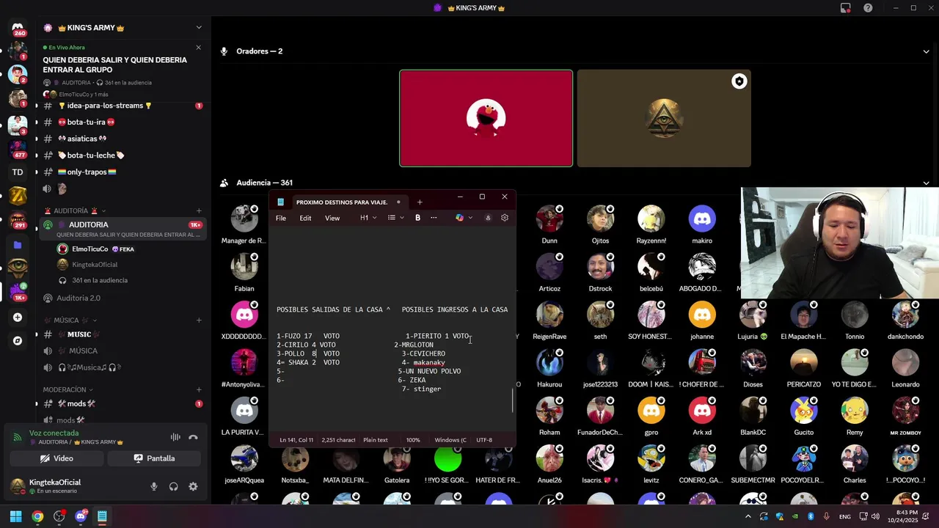Turn on camera with Video button
Image resolution: width=939 pixels, height=528 pixels.
[x=56, y=458]
